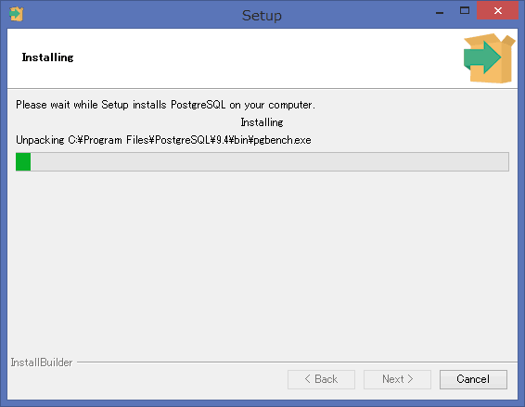Close the Setup window with red X
Screen dimensions: 525x407
pos(497,11)
